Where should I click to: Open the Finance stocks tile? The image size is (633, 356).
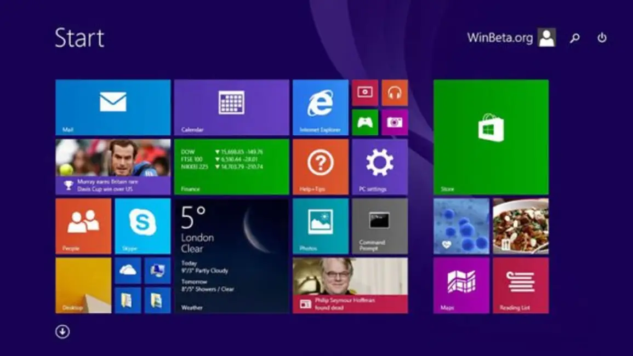point(232,167)
